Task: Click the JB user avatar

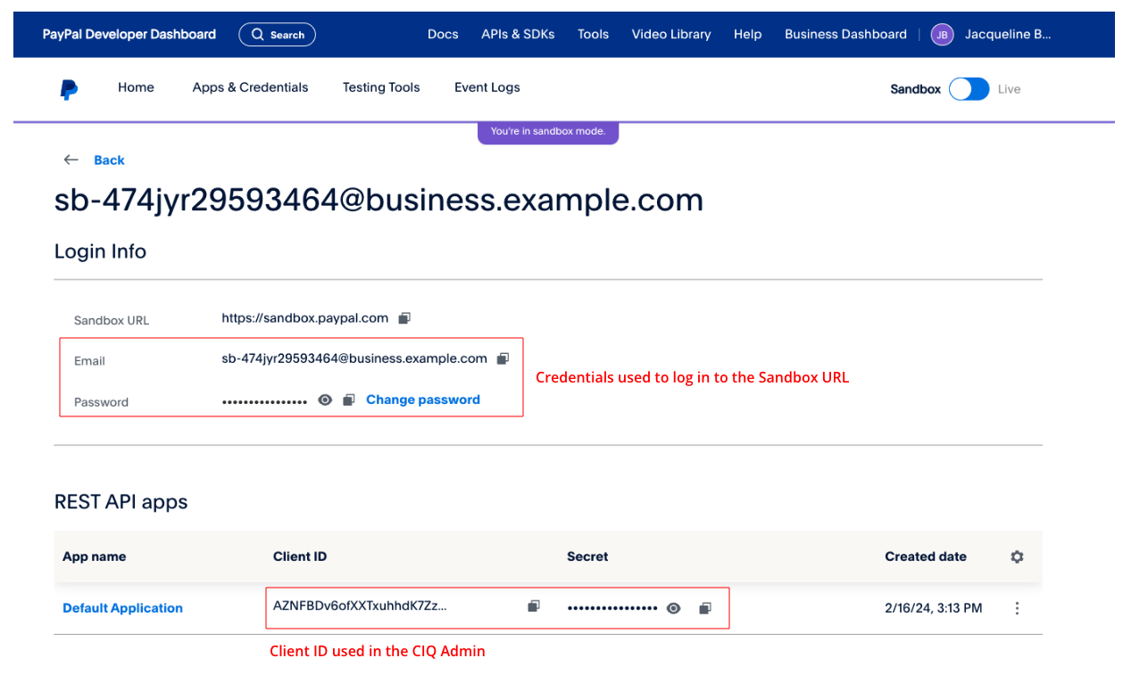Action: (x=942, y=35)
